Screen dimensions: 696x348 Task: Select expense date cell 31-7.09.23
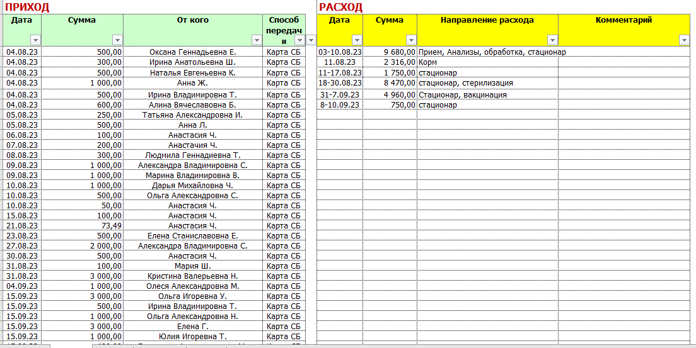coord(340,94)
